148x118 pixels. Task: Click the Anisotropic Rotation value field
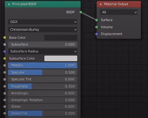tap(43, 100)
